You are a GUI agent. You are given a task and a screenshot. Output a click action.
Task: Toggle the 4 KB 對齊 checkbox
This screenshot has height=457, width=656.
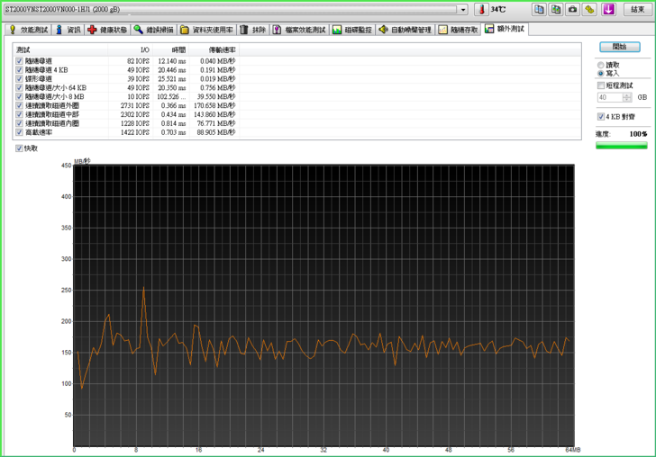click(601, 116)
